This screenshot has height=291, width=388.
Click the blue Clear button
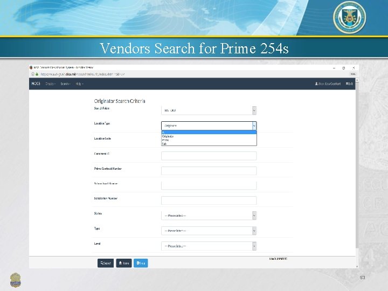[x=141, y=263]
